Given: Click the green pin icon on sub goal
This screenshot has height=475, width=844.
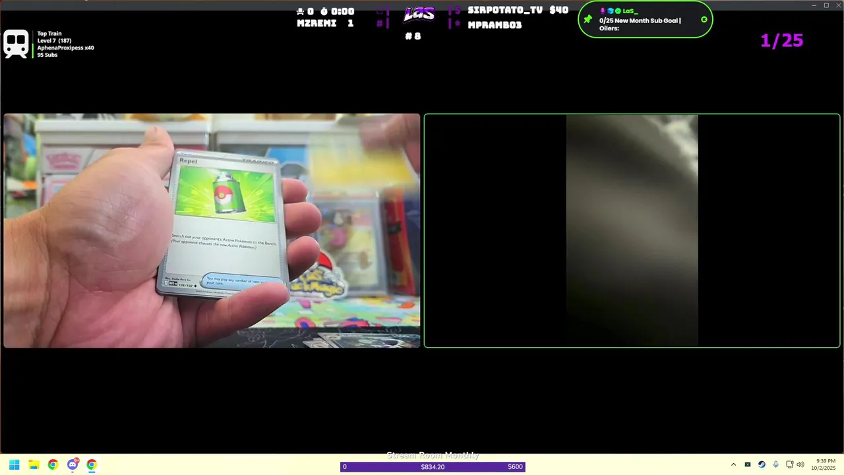Looking at the screenshot, I should point(588,20).
